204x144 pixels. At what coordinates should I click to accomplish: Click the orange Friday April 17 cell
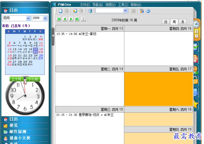pos(158,89)
